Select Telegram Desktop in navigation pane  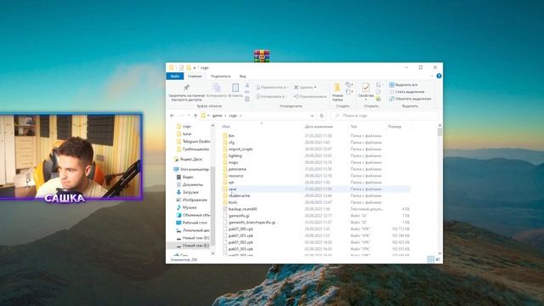tap(193, 142)
